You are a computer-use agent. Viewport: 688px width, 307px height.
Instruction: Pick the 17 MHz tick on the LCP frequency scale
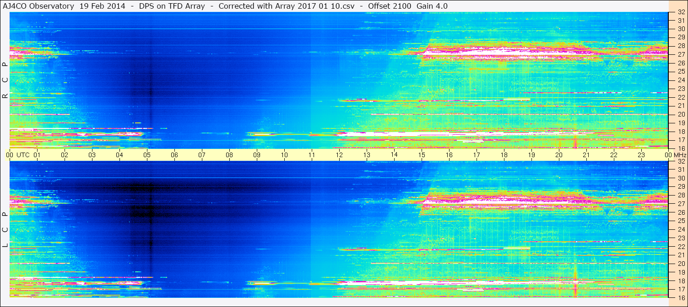[681, 289]
